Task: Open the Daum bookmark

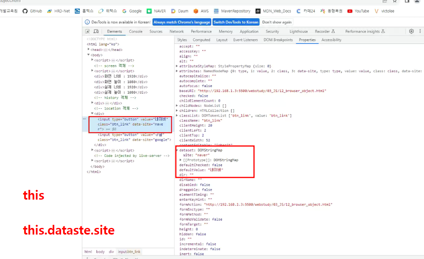Action: (180, 11)
